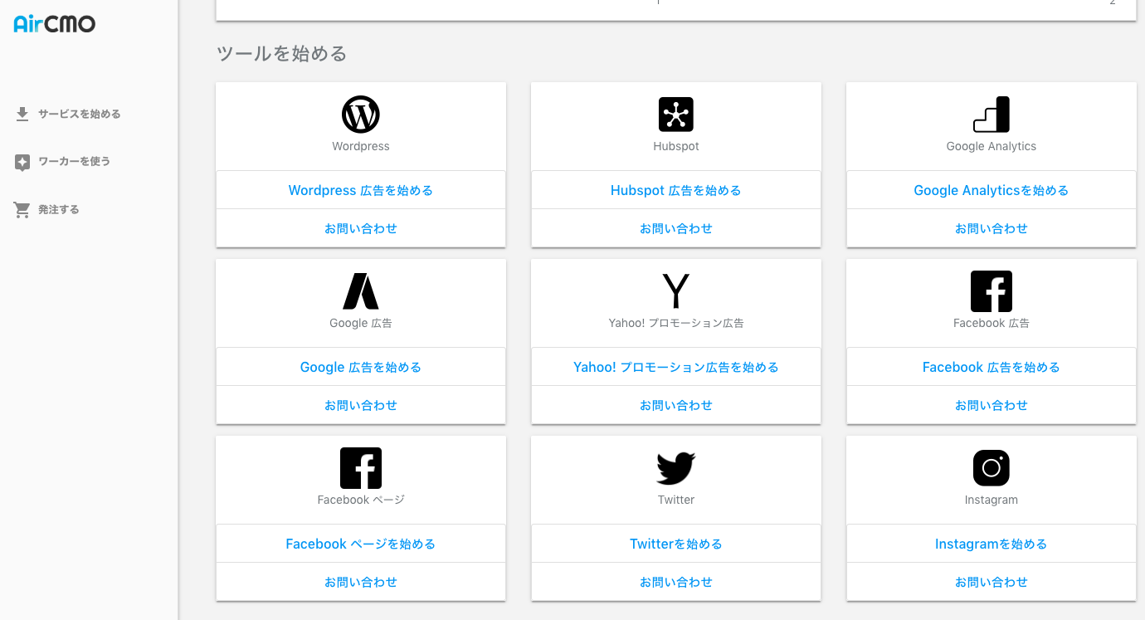Click the download icon beside サービスを始める
Viewport: 1145px width, 620px height.
(22, 114)
